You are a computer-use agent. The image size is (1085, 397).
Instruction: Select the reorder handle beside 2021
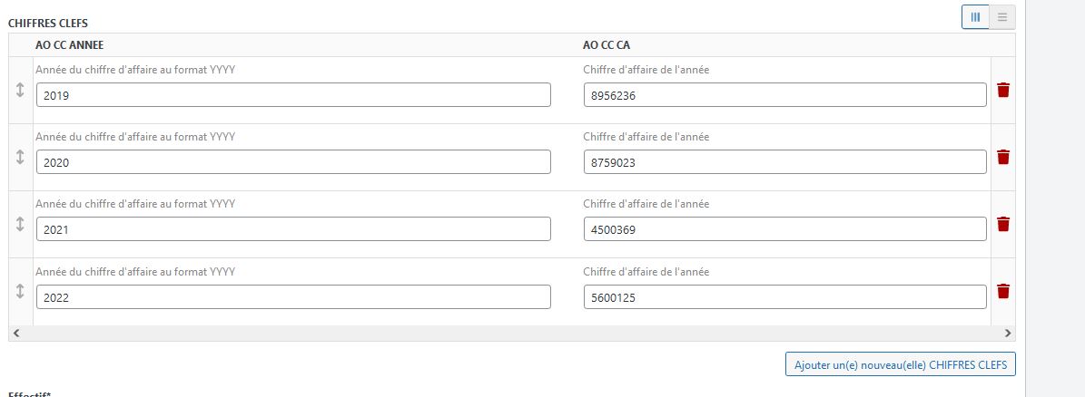click(20, 224)
